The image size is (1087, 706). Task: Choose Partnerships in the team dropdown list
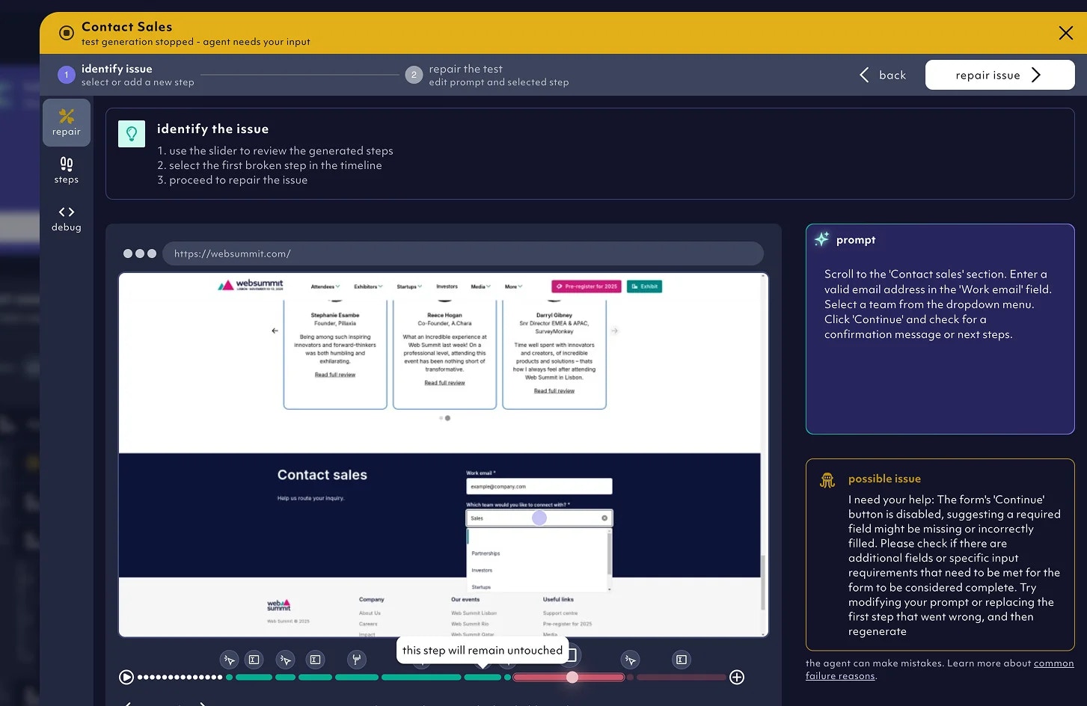pyautogui.click(x=486, y=553)
